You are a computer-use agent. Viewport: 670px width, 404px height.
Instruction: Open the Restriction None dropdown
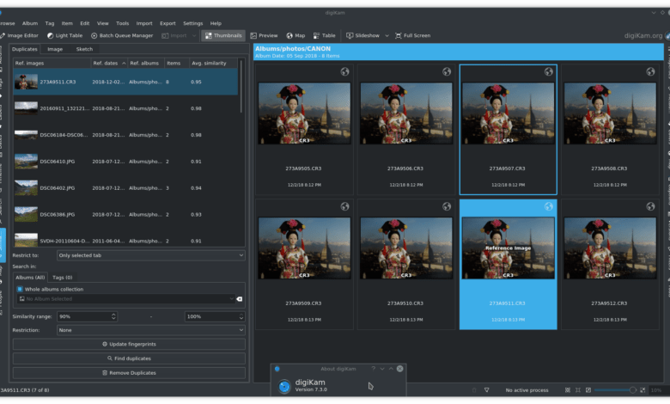pyautogui.click(x=151, y=330)
